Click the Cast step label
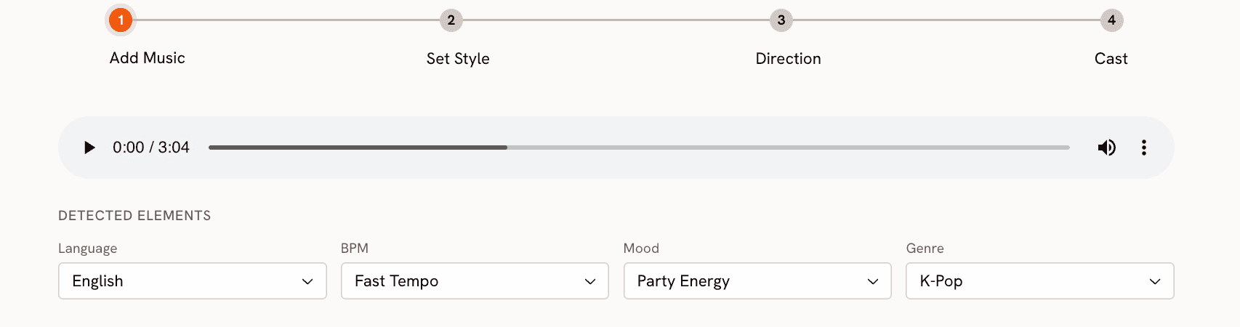Screen dimensions: 1240x327 1111,59
